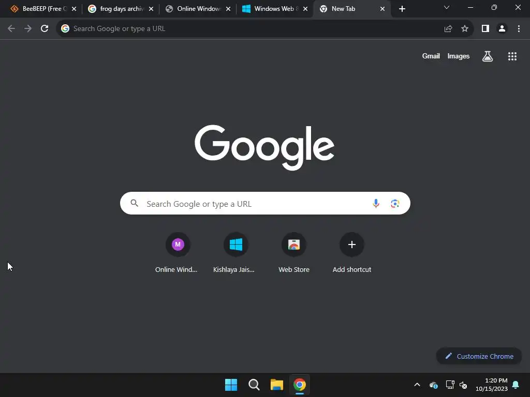Launch File Explorer from the taskbar
This screenshot has height=397, width=530.
pyautogui.click(x=277, y=385)
